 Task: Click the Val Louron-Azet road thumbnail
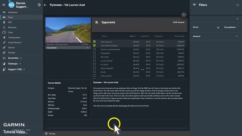point(68,30)
